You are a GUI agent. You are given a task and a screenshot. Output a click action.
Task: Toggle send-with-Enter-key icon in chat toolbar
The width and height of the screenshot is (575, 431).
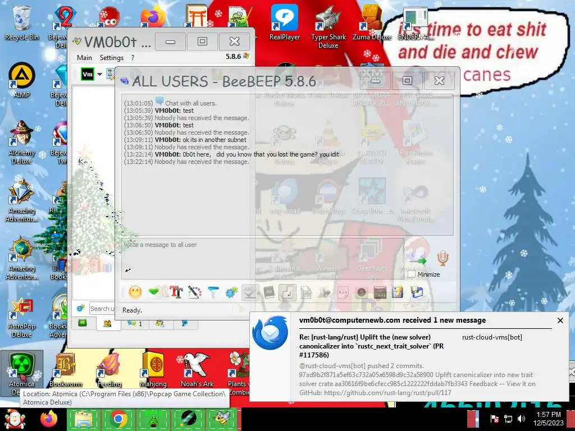[x=287, y=292]
